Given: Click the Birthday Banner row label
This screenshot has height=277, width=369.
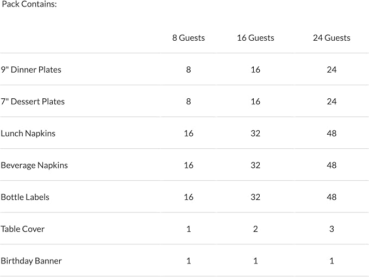Looking at the screenshot, I should coord(32,261).
